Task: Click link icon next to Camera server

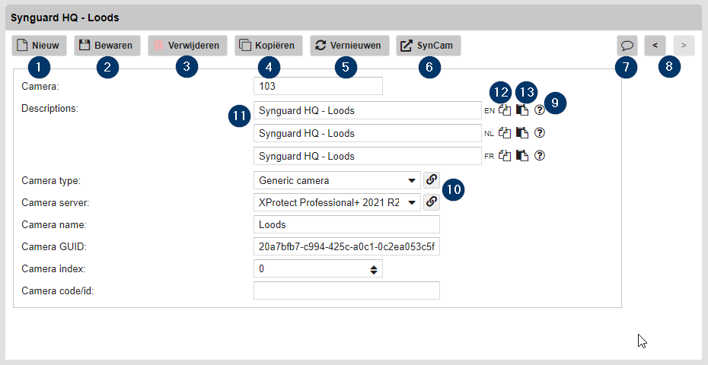Action: pos(431,202)
